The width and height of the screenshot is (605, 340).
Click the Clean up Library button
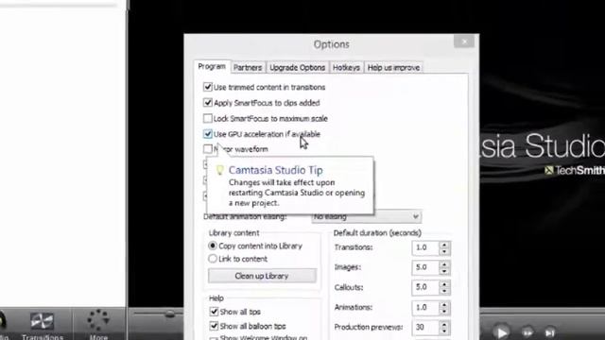coord(262,276)
